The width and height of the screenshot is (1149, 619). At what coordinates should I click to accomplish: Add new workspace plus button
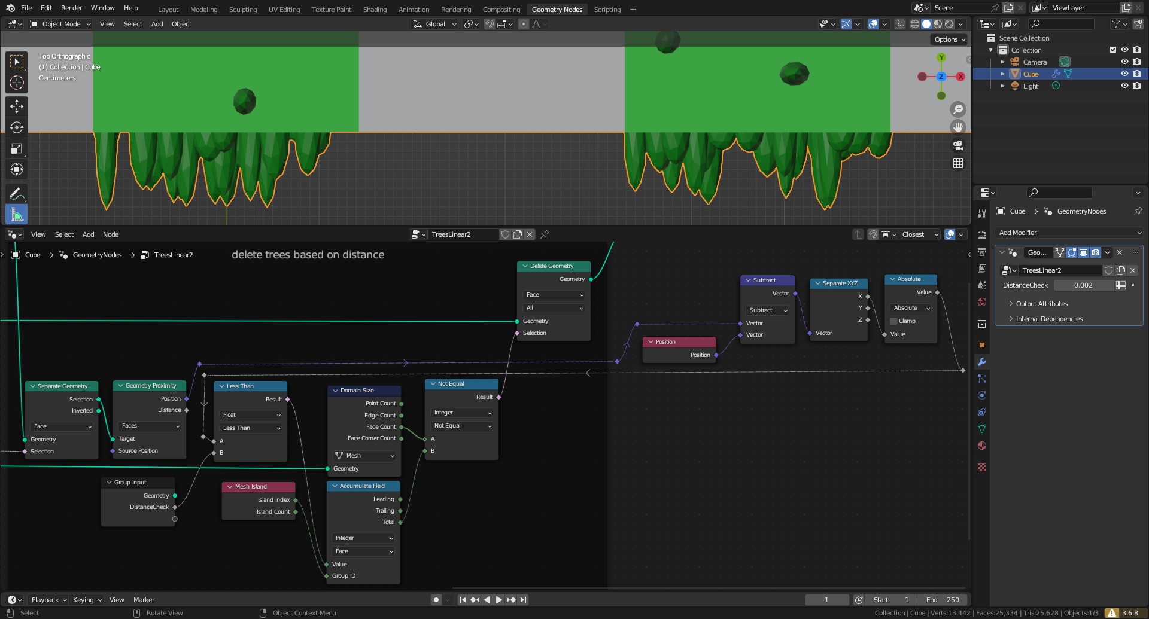click(x=633, y=9)
